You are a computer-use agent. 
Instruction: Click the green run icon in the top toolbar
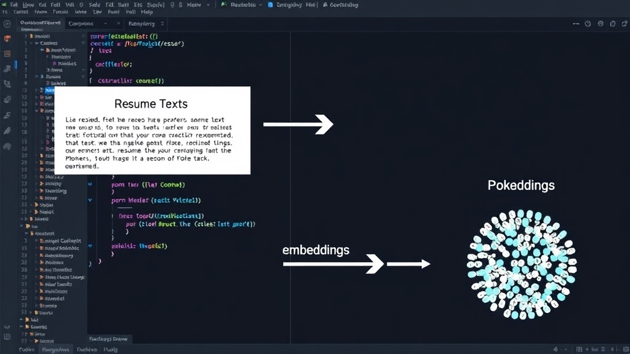coord(223,5)
